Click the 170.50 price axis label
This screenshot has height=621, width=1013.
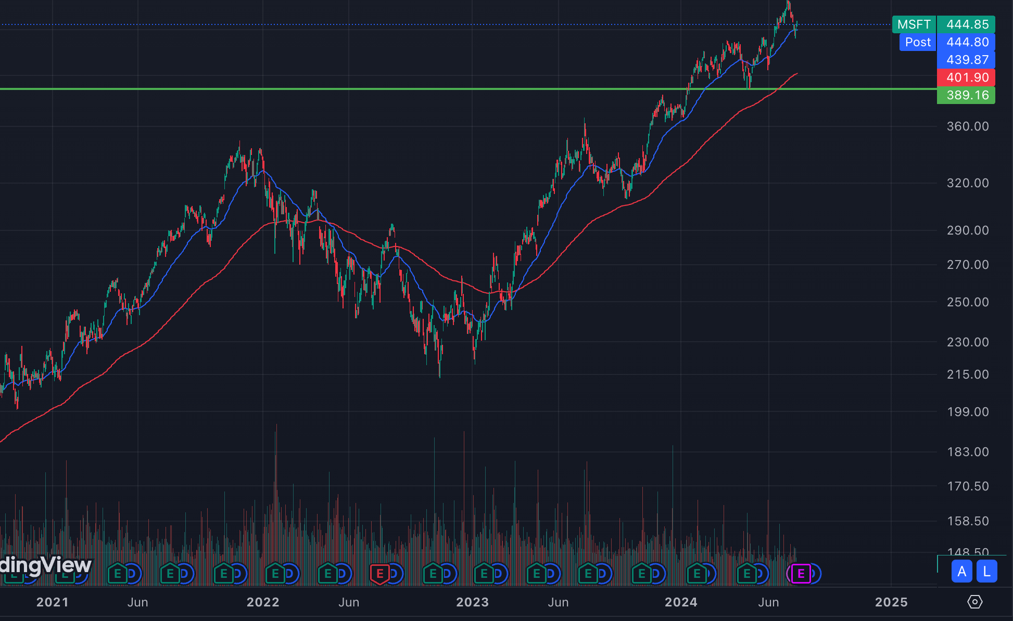[968, 486]
